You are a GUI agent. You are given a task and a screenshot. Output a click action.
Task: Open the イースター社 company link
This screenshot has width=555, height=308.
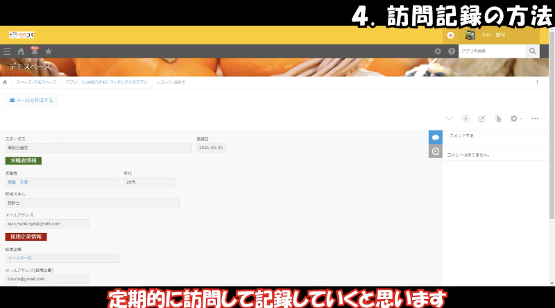click(19, 258)
